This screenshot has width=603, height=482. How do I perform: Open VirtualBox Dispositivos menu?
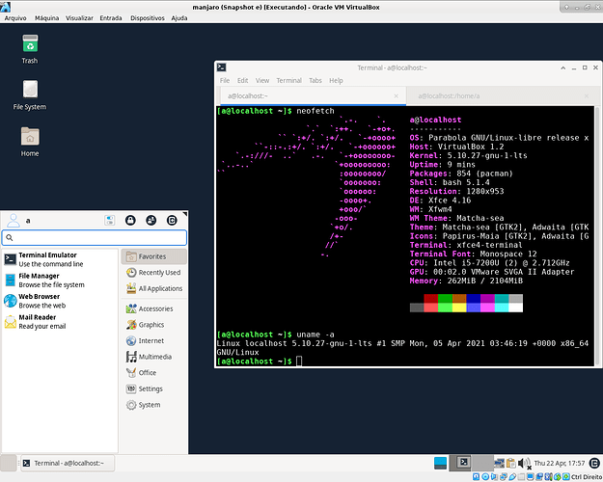[147, 17]
